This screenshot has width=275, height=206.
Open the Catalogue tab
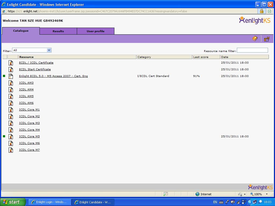[x=21, y=31]
